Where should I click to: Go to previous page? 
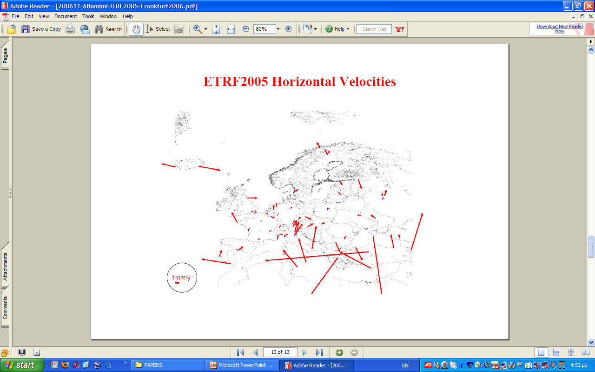pos(255,352)
